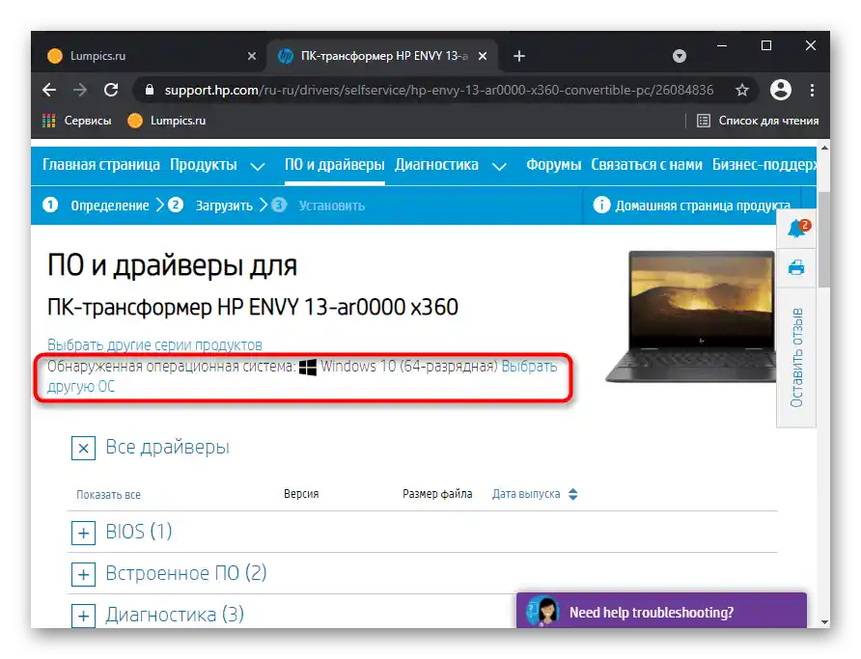Expand the Продукты dropdown chevron

point(258,166)
